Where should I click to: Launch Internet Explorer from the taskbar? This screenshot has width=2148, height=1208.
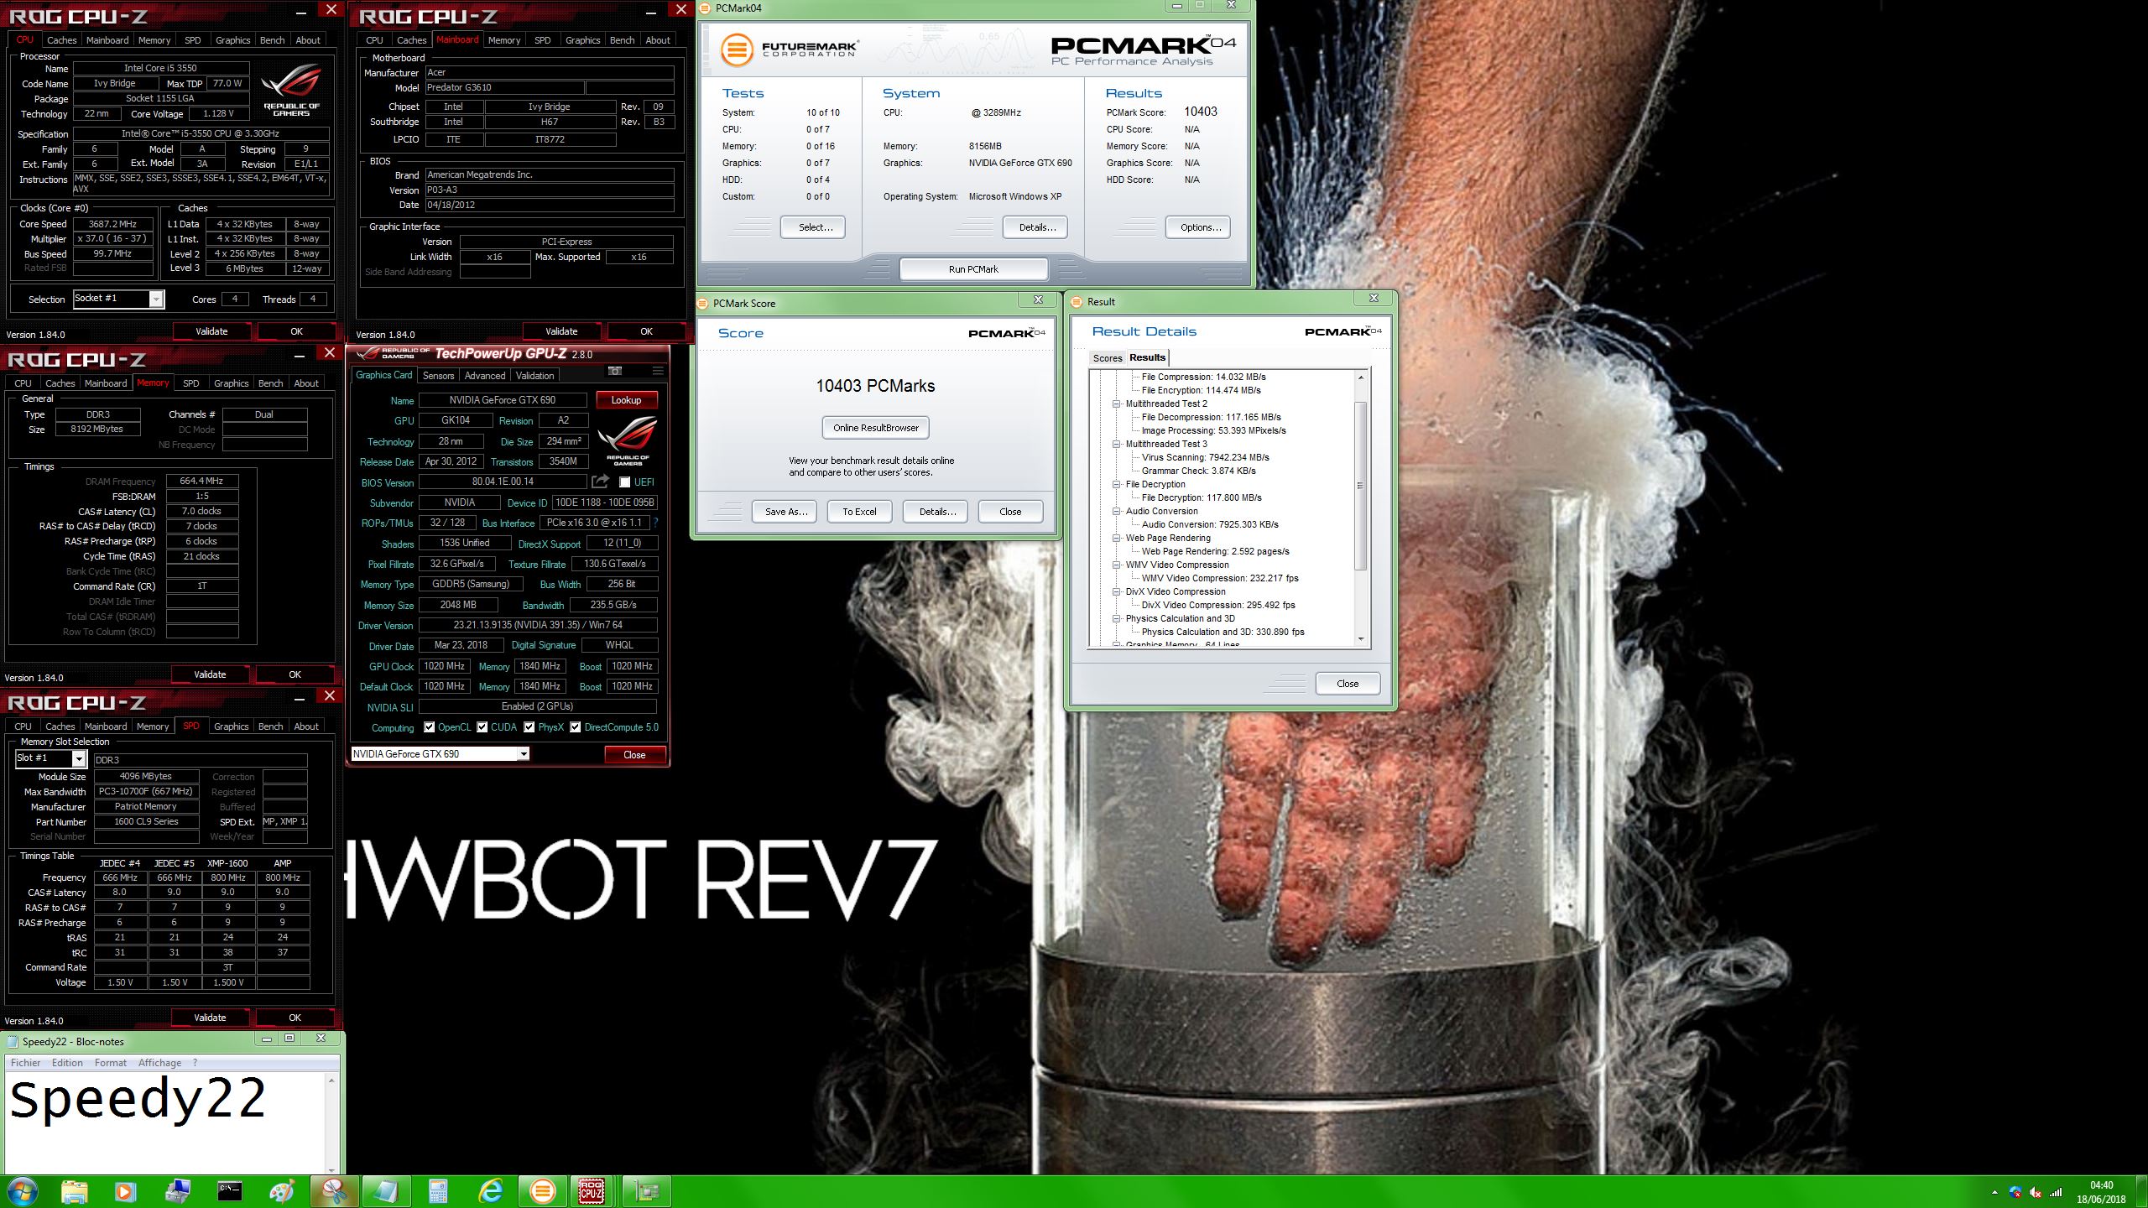(x=491, y=1191)
